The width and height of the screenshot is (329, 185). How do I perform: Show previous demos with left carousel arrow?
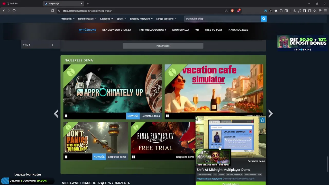(56, 114)
